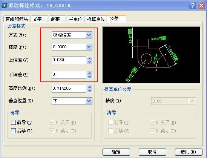This screenshot has height=158, width=207.
Task: Switch to the 直线和箭头 tab
Action: (17, 19)
